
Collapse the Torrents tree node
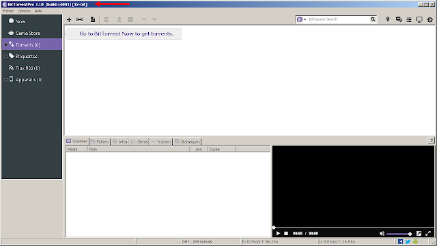click(x=5, y=44)
